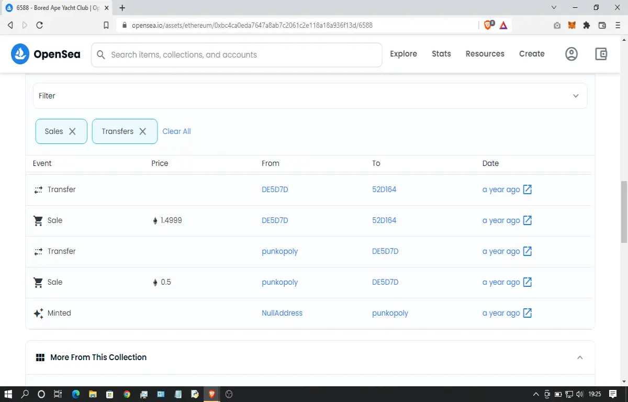
Task: Click 'a year ago' in Sale 0.5 row
Action: (x=501, y=282)
